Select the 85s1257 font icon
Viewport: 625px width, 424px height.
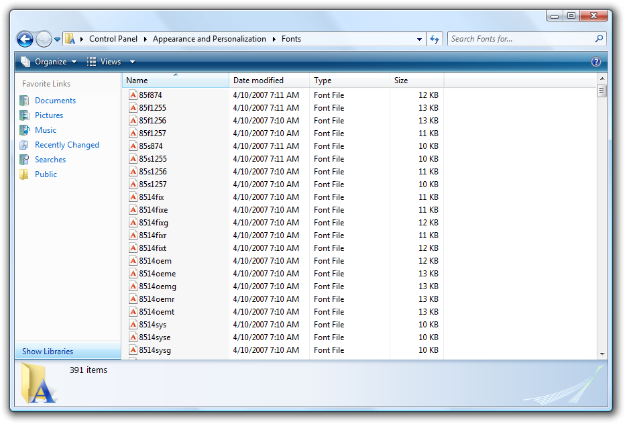pyautogui.click(x=133, y=184)
